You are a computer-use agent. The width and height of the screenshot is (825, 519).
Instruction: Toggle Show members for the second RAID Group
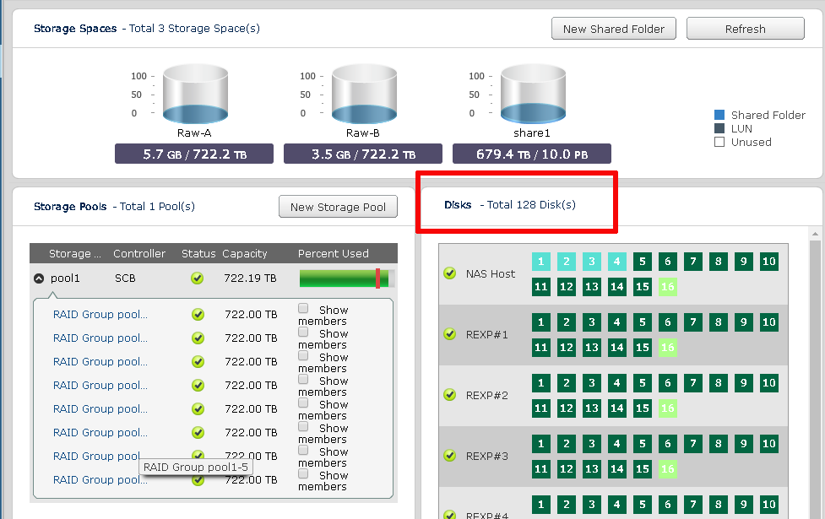pyautogui.click(x=302, y=330)
